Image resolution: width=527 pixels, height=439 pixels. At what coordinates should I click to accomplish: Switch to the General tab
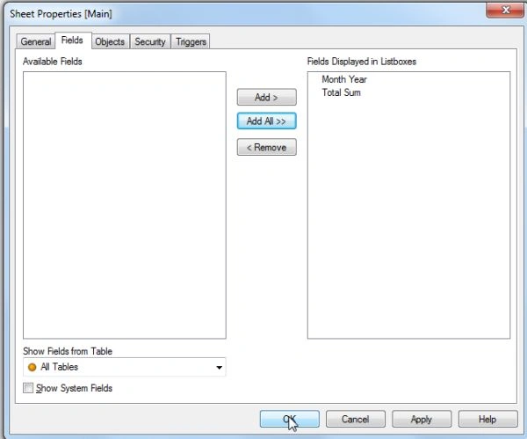[x=36, y=41]
